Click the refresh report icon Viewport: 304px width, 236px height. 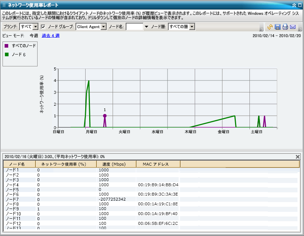pos(270,27)
